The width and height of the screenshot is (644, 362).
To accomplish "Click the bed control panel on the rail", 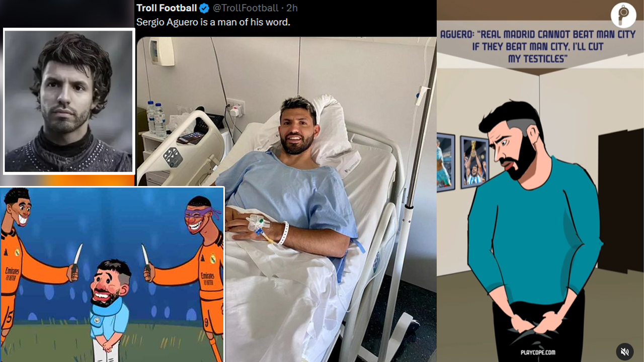I will [173, 157].
